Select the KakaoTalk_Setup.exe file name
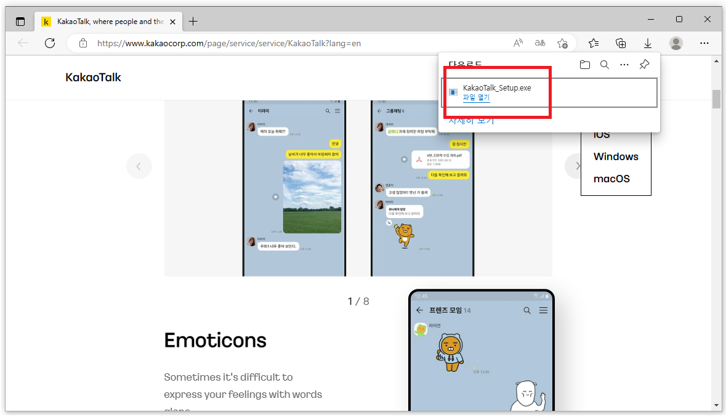This screenshot has width=726, height=417. tap(497, 87)
